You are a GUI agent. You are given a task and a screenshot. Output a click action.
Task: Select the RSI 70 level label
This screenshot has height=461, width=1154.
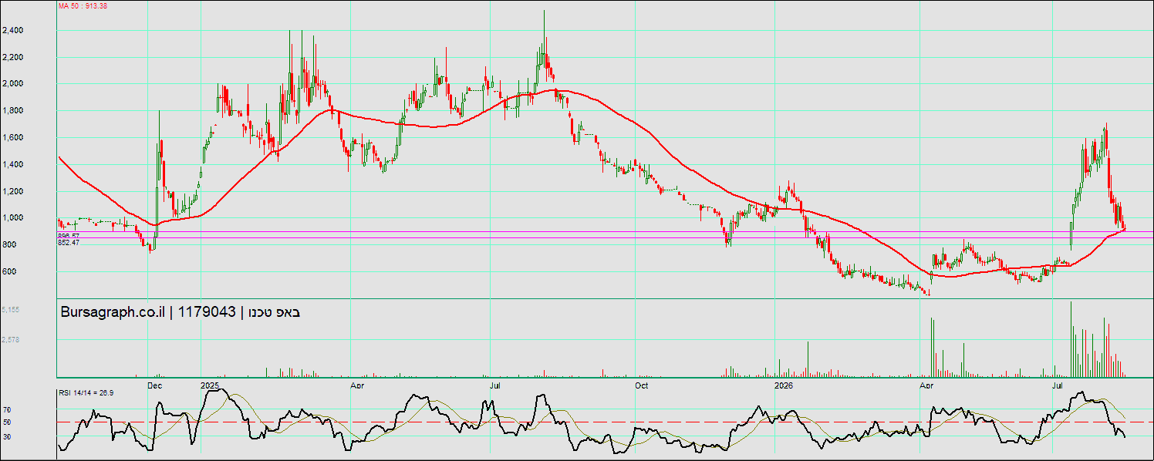tap(7, 410)
